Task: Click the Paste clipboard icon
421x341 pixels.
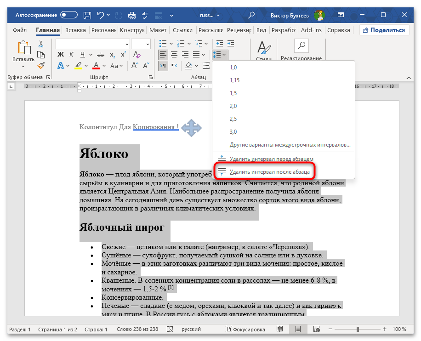Action: coord(24,48)
